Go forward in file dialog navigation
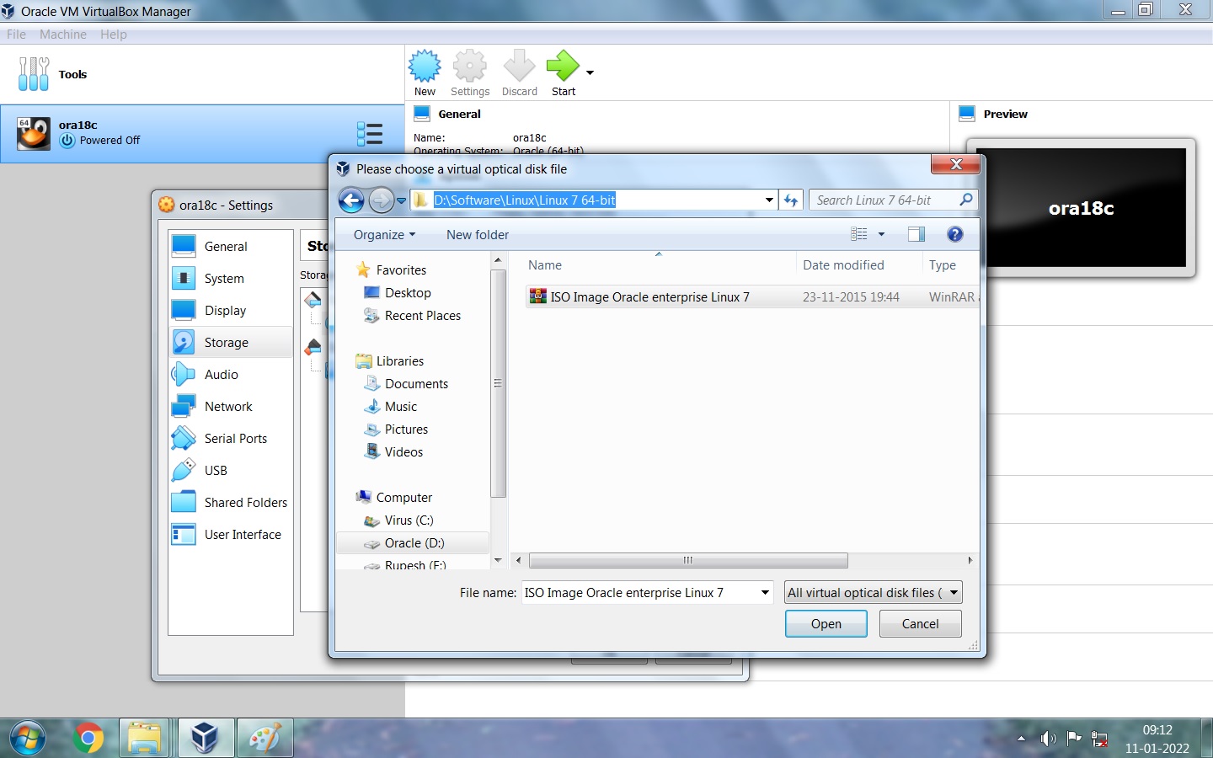Screen dimensions: 1213x758 (x=382, y=200)
